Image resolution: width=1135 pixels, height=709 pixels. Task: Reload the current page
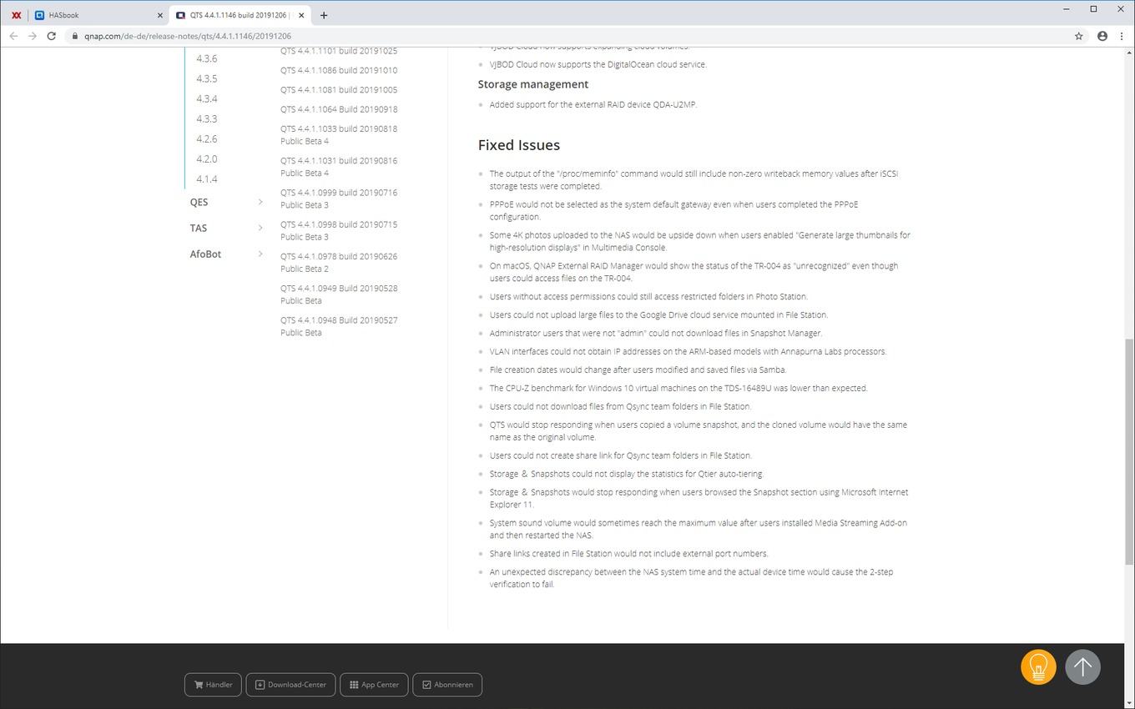pyautogui.click(x=52, y=36)
